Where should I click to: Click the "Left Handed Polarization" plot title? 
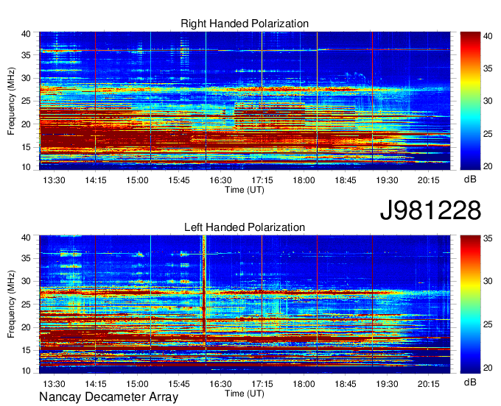pyautogui.click(x=245, y=227)
